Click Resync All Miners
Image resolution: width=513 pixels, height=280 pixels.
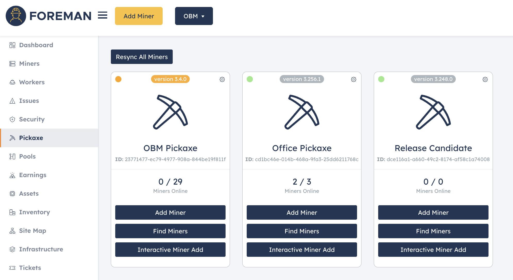142,57
